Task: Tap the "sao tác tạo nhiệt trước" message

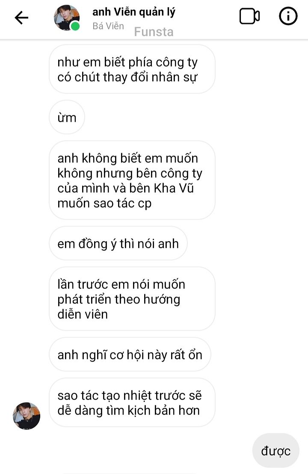Action: point(132,402)
